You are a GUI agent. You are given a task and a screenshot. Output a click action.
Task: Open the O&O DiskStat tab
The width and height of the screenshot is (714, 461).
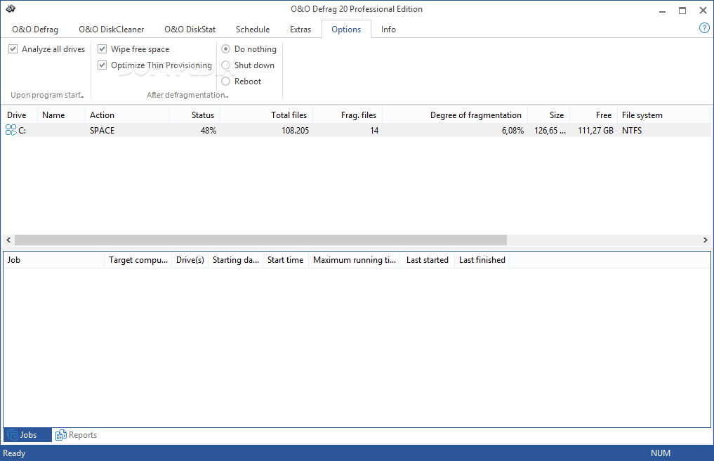pos(190,30)
